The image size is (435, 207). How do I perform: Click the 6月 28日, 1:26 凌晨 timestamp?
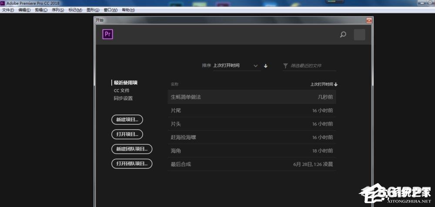pos(313,164)
